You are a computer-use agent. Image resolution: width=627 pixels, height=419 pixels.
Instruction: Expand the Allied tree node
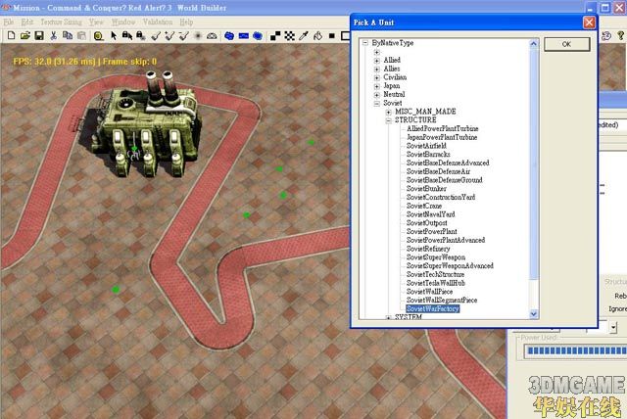coord(376,61)
